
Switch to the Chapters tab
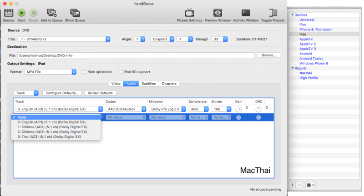169,84
